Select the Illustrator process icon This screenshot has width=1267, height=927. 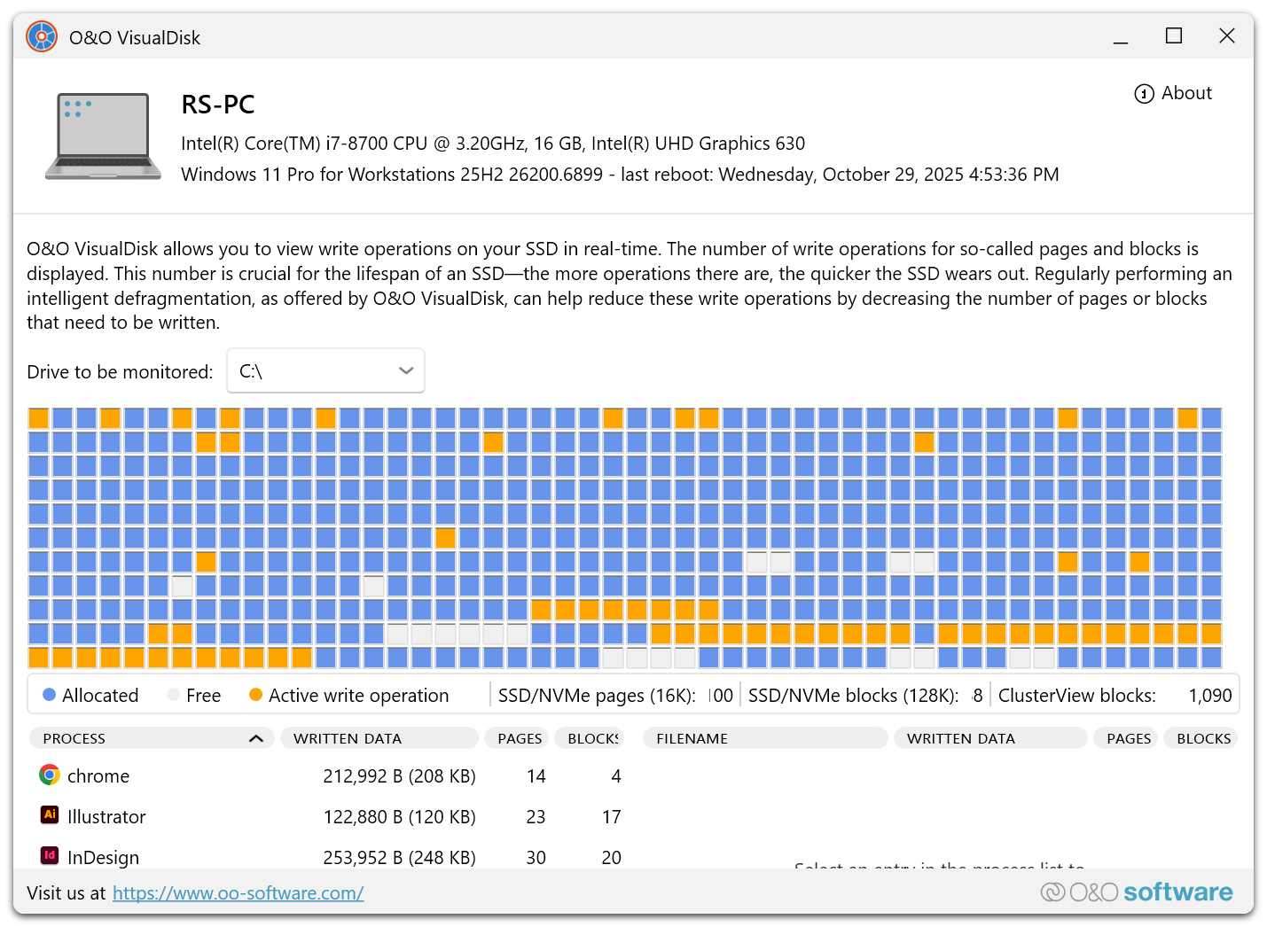point(50,815)
